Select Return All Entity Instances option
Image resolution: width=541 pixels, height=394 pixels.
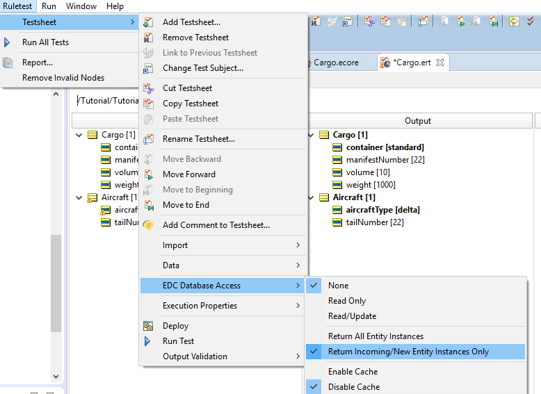[x=415, y=336]
